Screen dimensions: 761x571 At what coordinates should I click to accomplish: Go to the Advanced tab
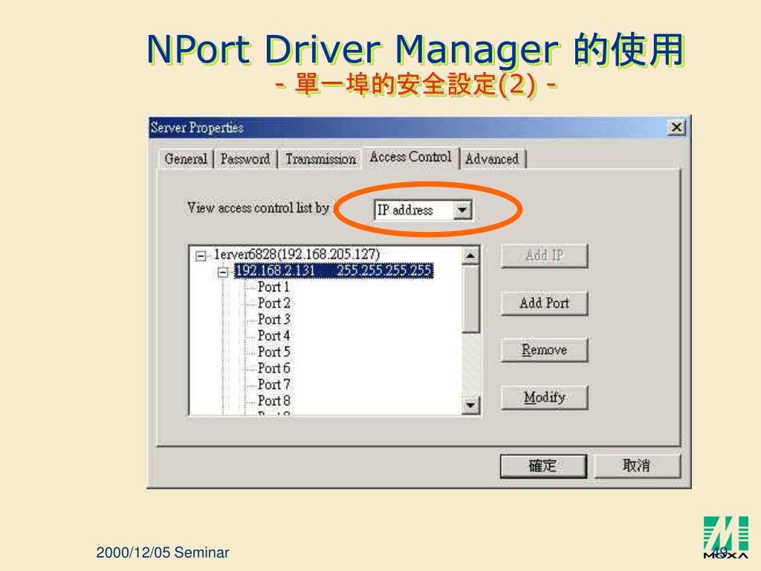[x=492, y=159]
